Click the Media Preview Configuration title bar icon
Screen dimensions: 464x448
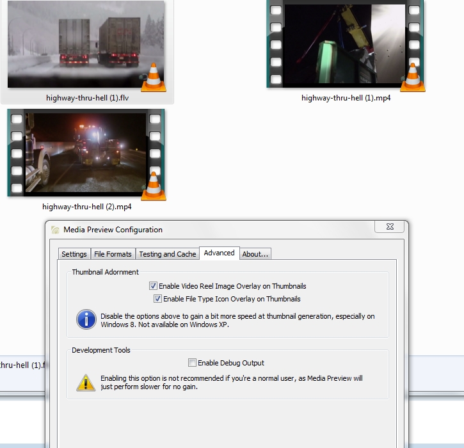56,230
